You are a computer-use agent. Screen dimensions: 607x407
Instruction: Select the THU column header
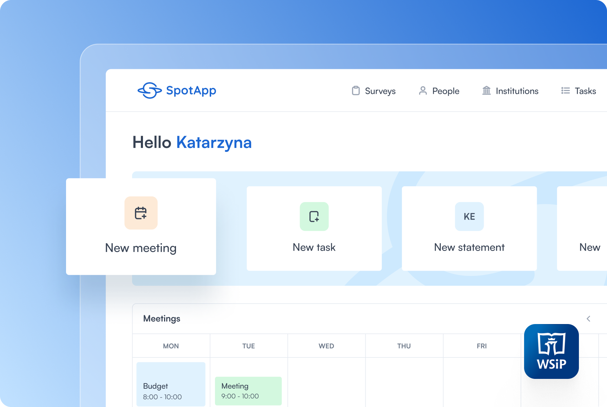point(404,346)
